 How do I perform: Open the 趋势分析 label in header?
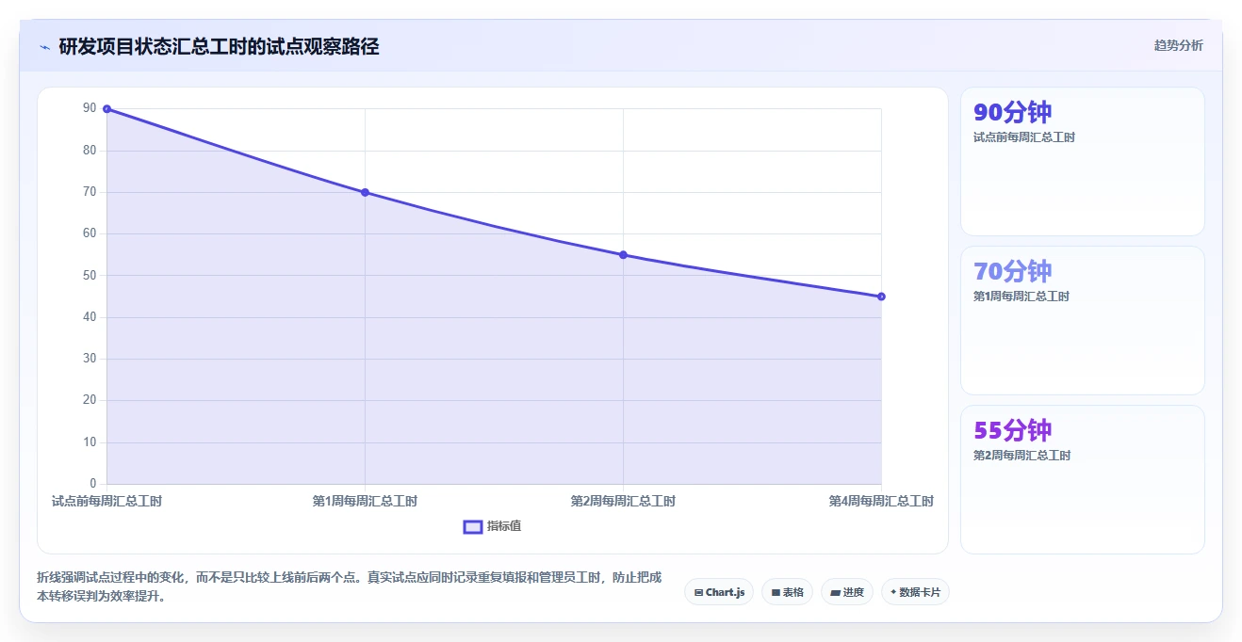[1178, 45]
